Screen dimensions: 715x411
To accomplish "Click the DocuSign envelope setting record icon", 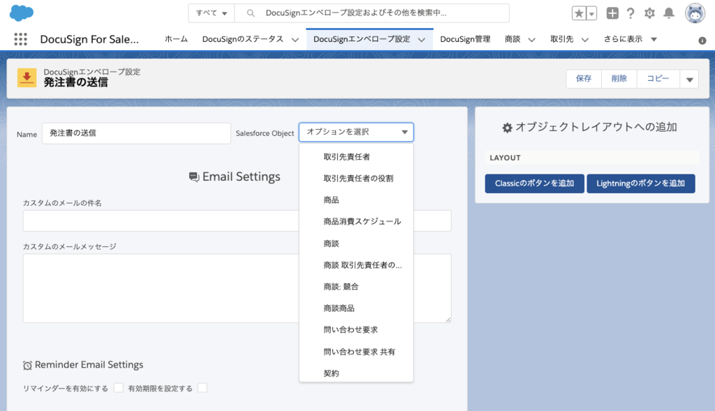I will (x=27, y=77).
